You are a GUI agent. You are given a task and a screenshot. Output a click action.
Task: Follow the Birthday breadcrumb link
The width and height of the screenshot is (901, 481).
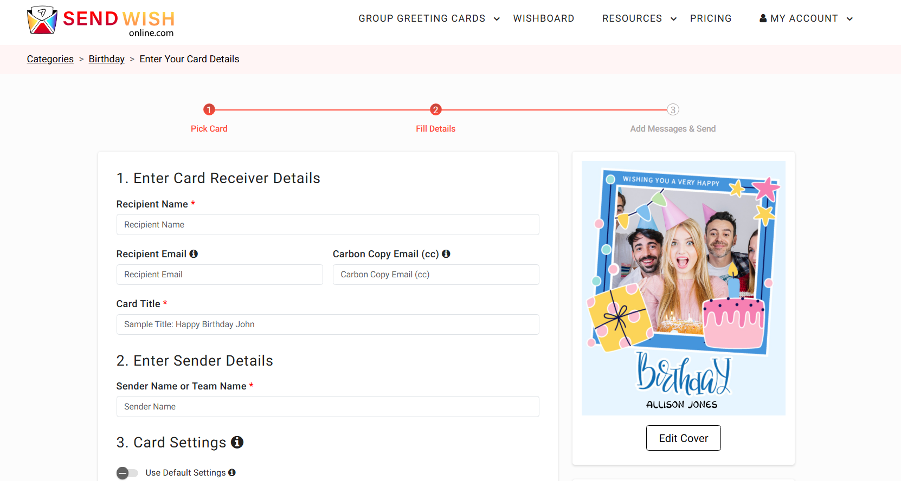107,59
